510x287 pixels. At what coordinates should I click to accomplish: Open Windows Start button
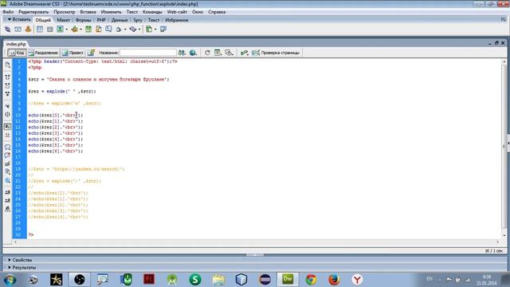10,280
